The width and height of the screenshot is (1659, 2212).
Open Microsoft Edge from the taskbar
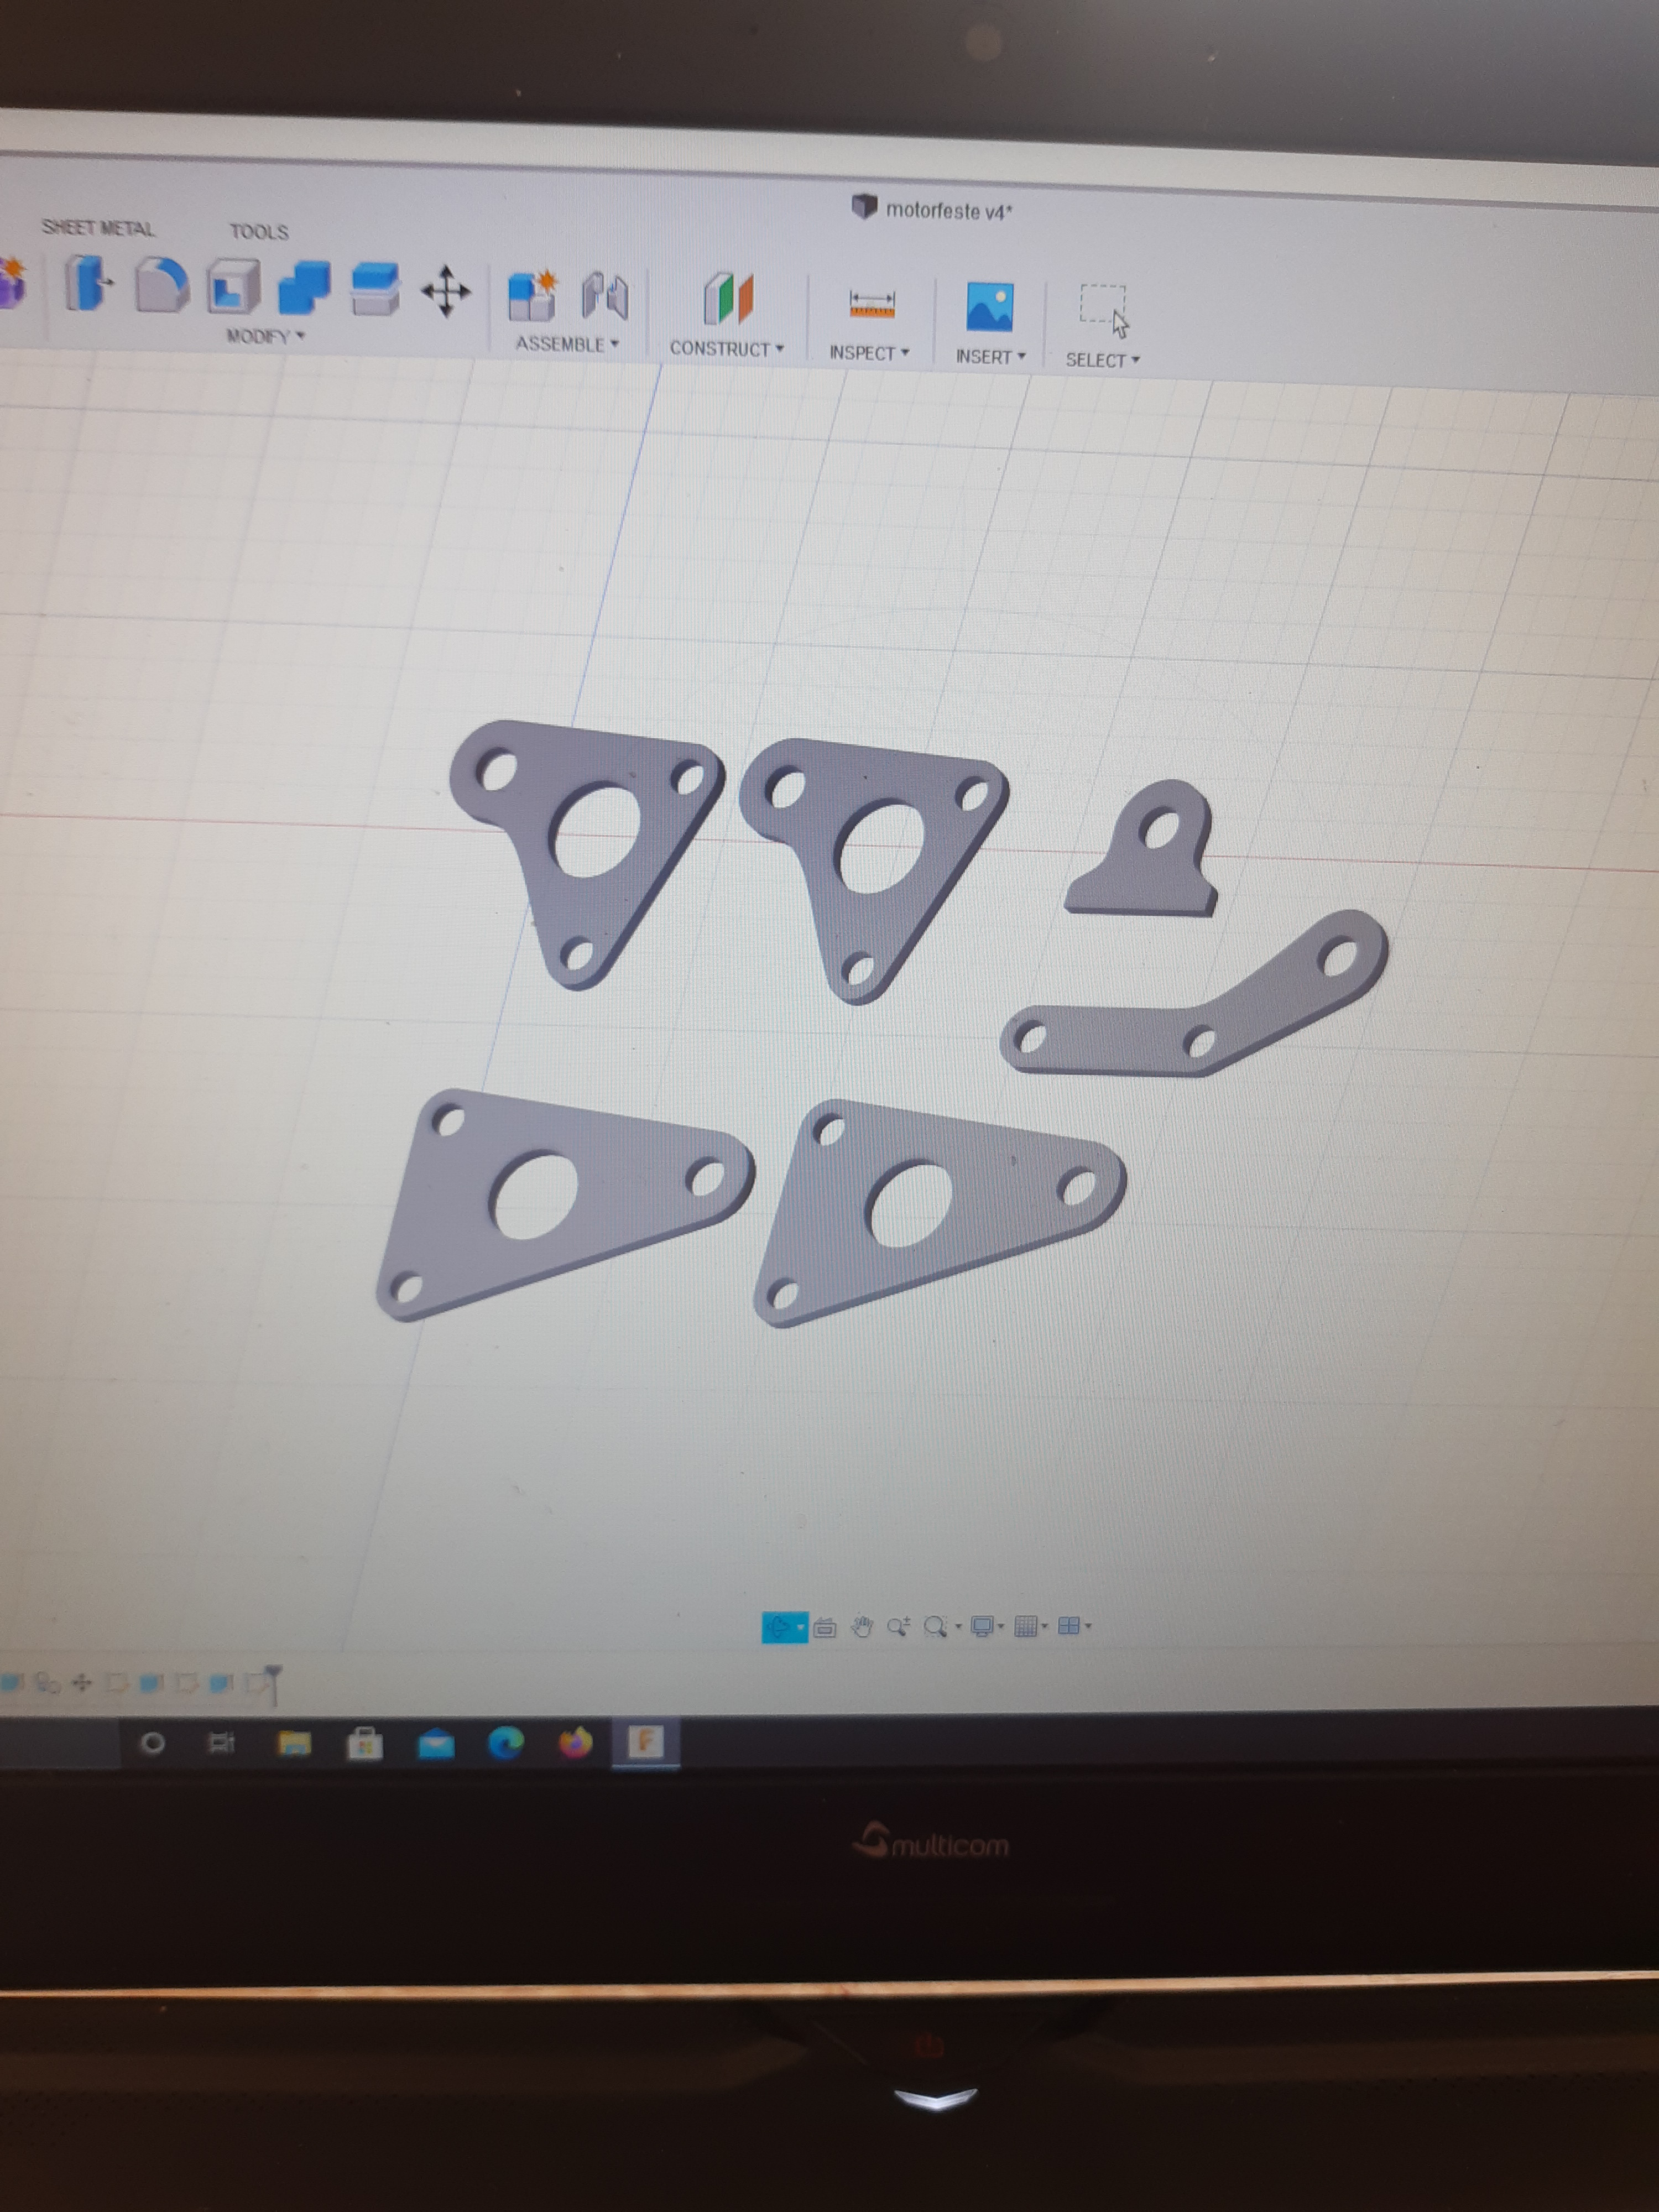[506, 1744]
